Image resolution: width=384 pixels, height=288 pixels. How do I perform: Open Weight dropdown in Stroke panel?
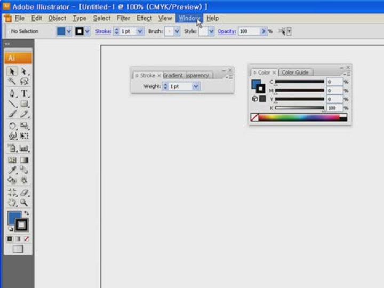coord(196,86)
